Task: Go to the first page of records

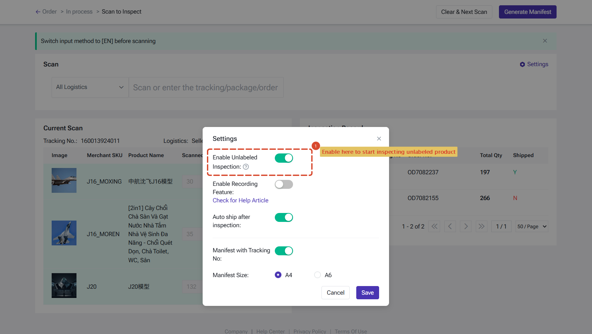Action: [x=434, y=227]
